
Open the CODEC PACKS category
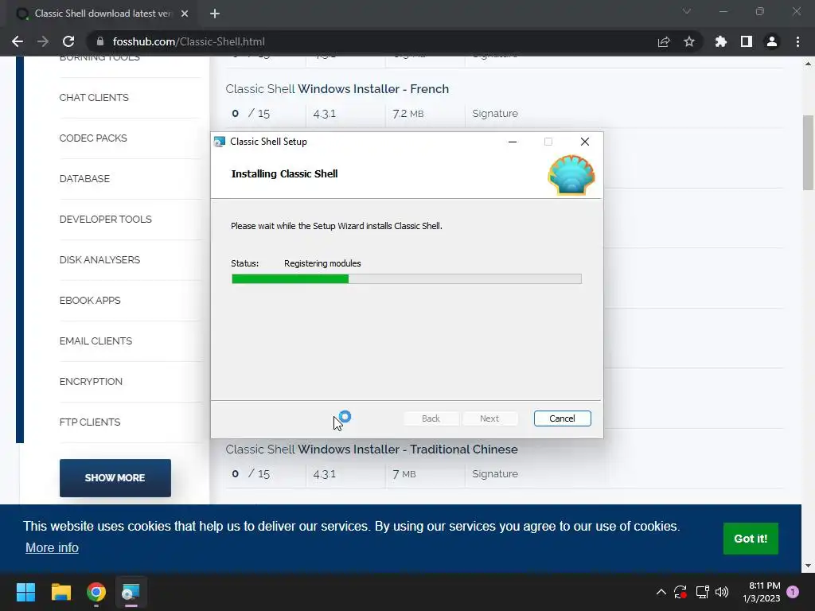[x=93, y=138]
